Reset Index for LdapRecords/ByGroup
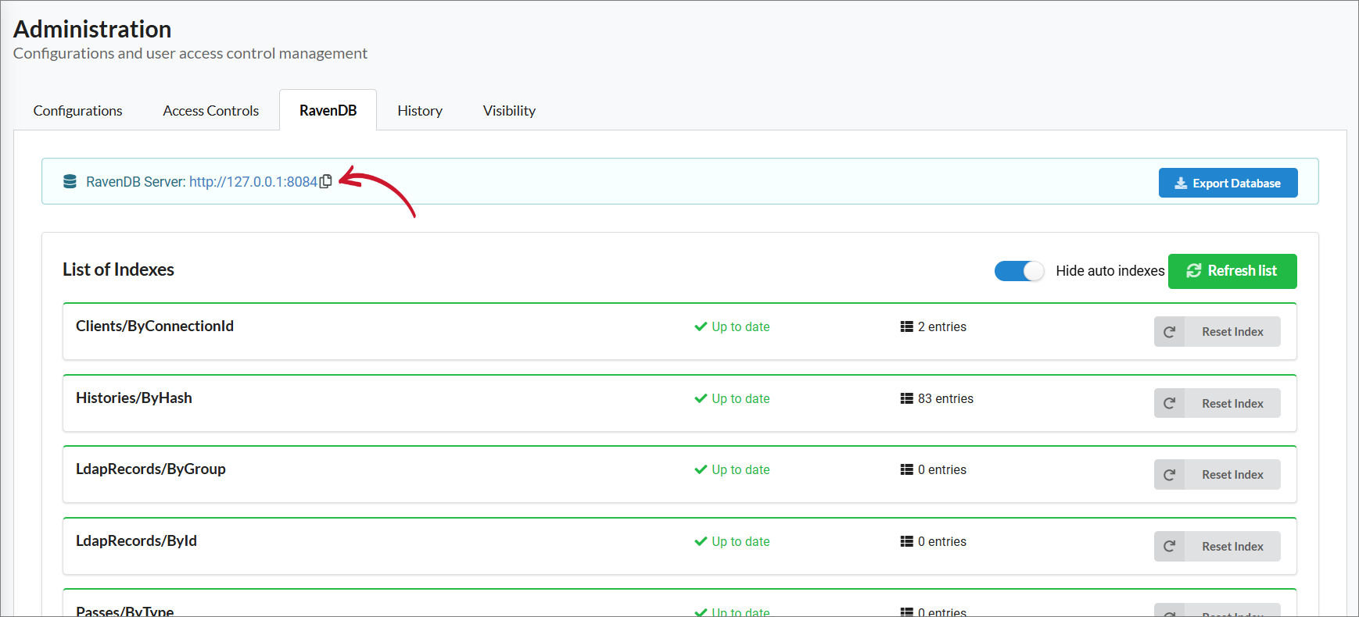The width and height of the screenshot is (1359, 617). [1217, 474]
